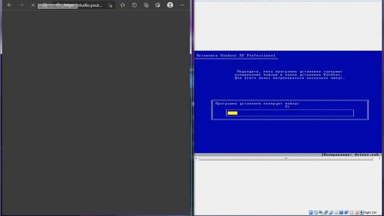Stop loading the page with X

33,5
